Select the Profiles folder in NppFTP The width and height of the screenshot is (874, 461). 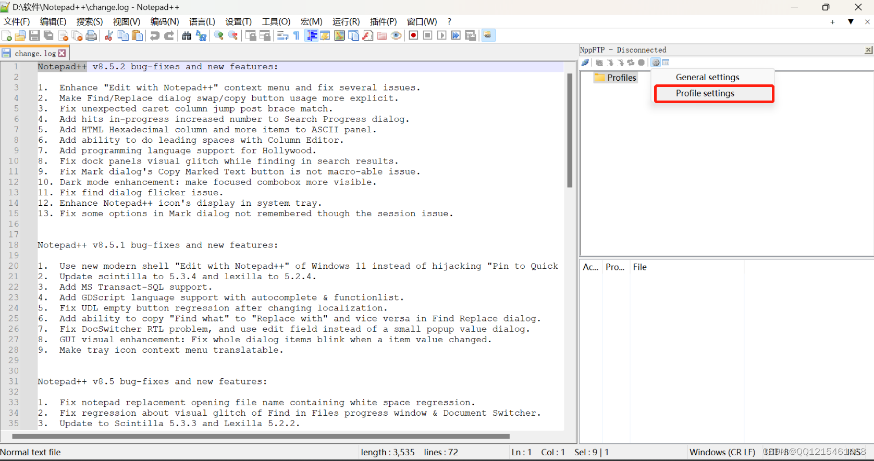616,78
